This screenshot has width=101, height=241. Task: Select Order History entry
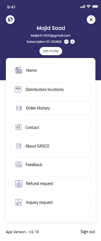(51, 108)
